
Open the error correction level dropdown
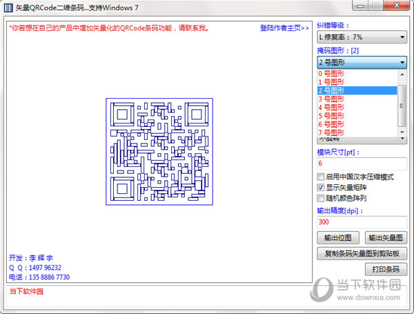click(362, 37)
